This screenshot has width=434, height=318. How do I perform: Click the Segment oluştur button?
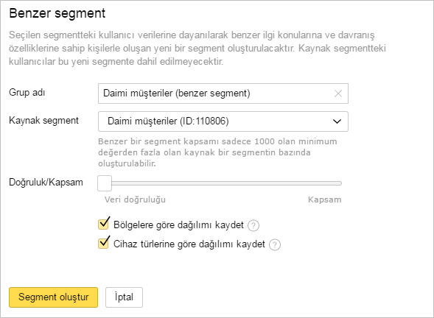click(x=53, y=297)
